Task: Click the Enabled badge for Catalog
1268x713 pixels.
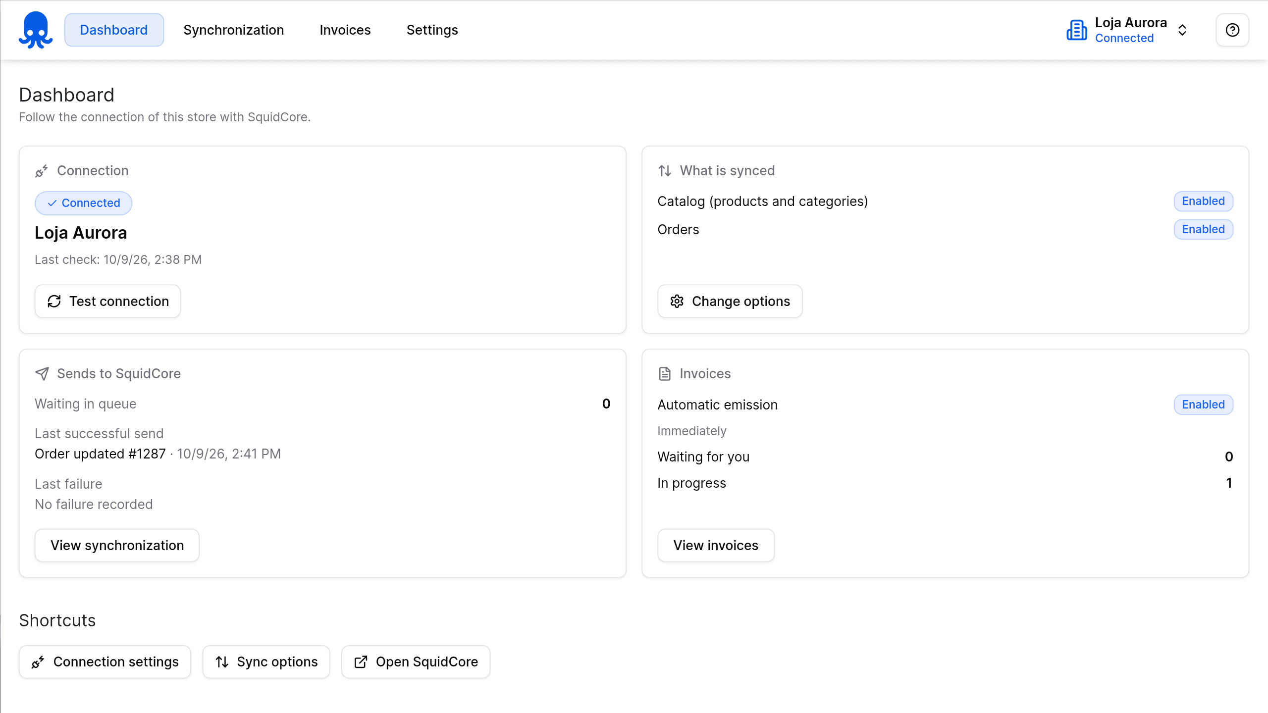Action: 1204,201
